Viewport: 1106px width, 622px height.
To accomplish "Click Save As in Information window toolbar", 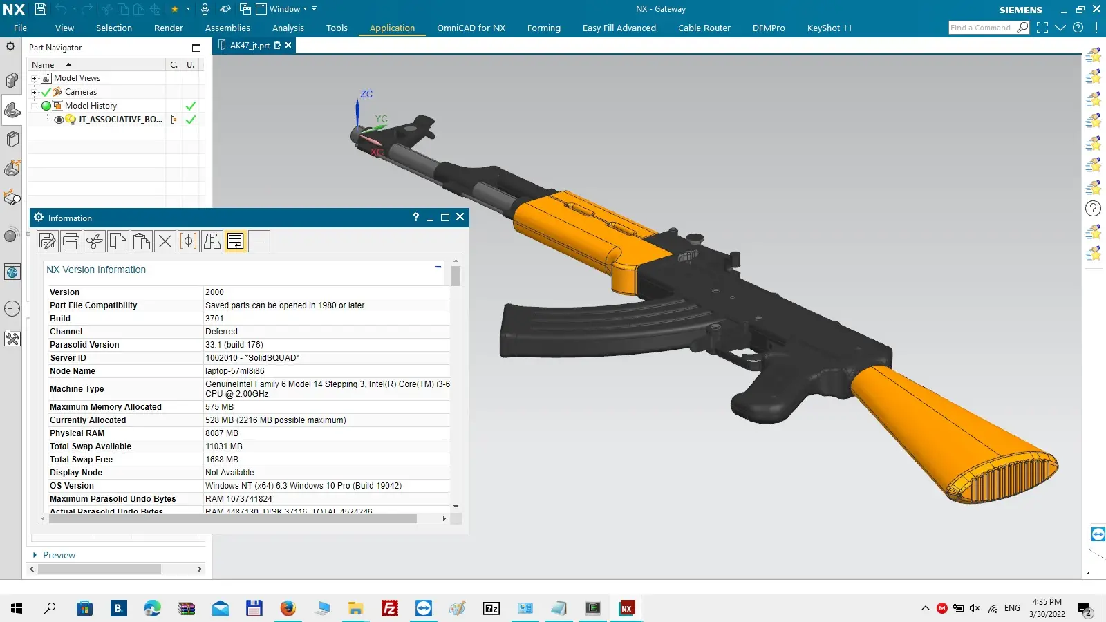I will [x=48, y=241].
